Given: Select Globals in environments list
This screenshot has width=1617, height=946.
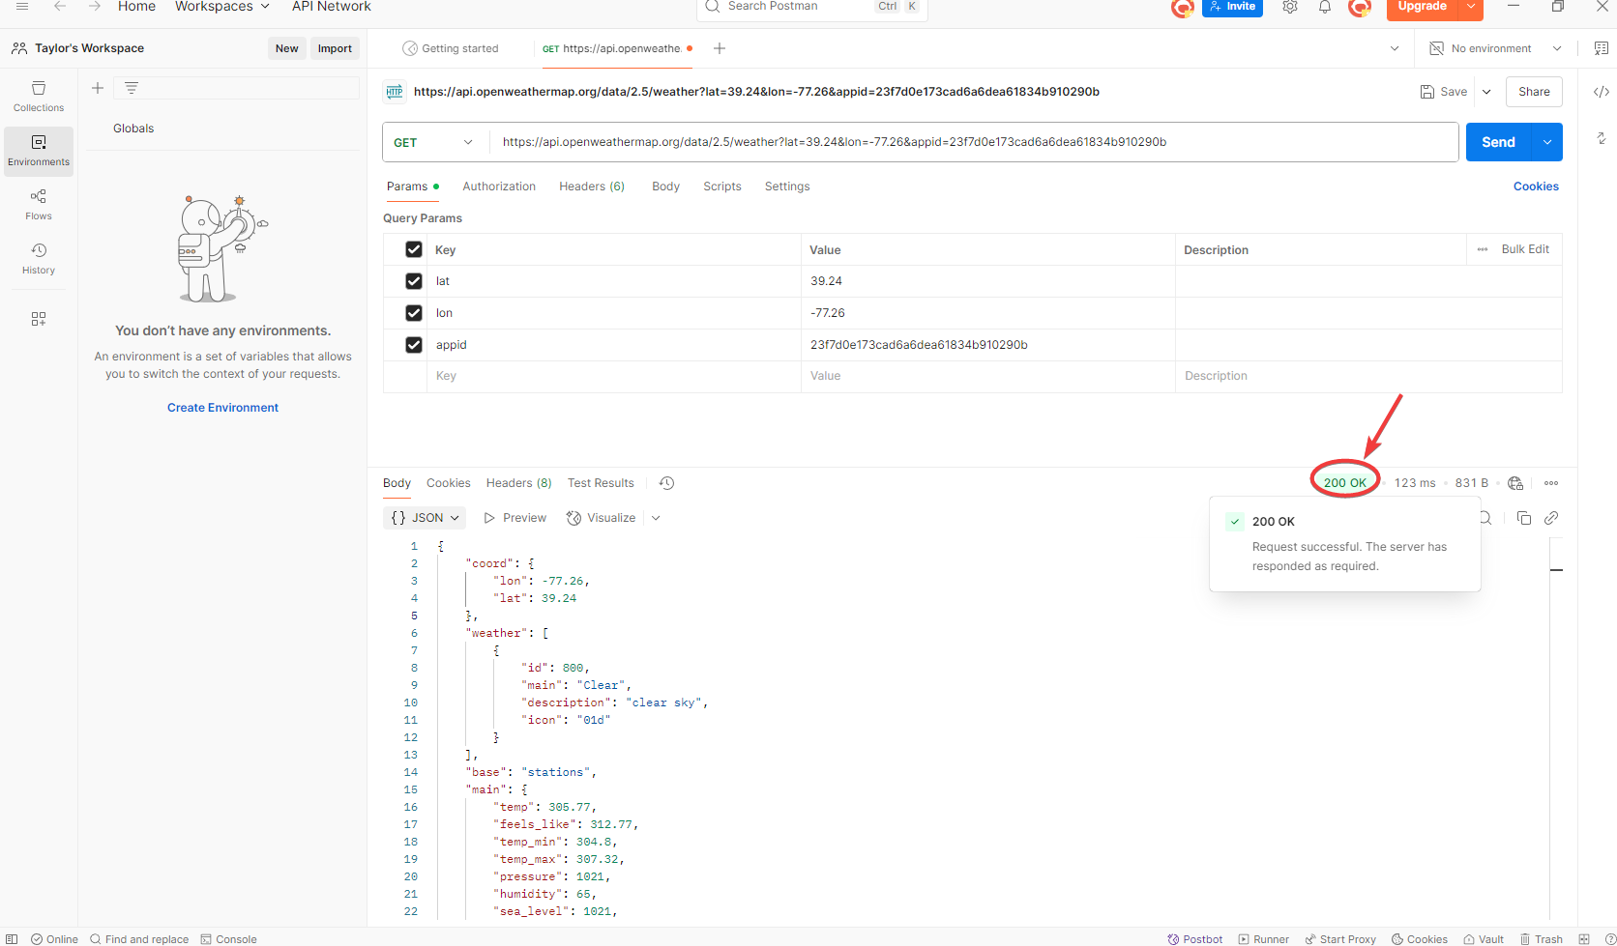Looking at the screenshot, I should [x=133, y=129].
